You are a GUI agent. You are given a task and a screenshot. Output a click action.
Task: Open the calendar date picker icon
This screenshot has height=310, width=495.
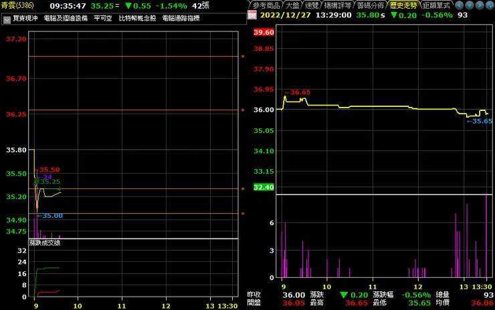[x=252, y=15]
